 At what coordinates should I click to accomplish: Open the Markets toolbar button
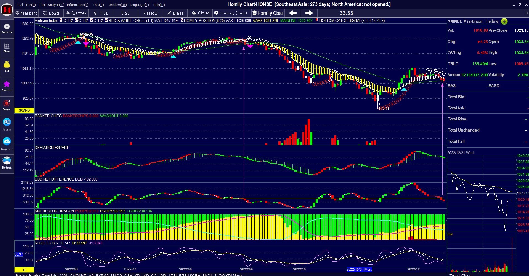27,13
